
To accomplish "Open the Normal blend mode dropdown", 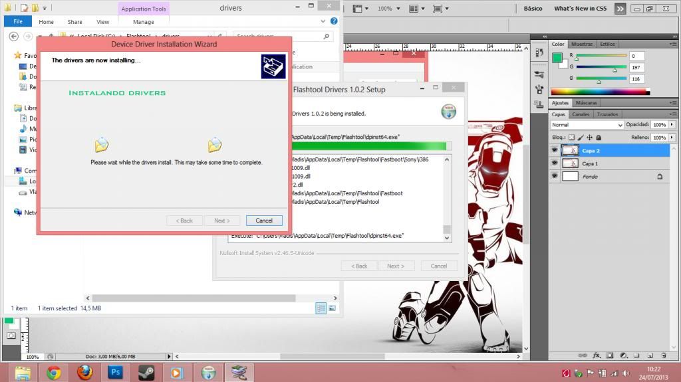I will pos(587,125).
